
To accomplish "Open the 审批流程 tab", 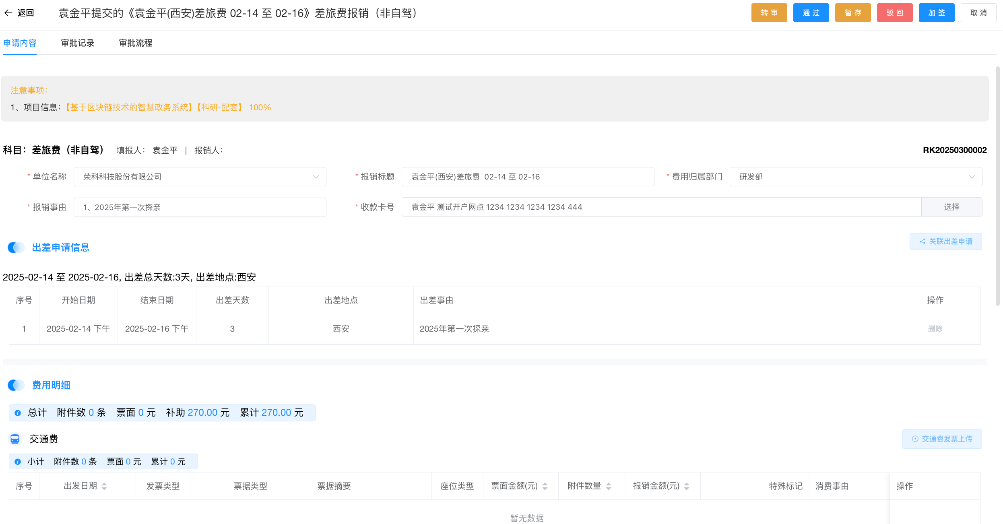I will (136, 43).
